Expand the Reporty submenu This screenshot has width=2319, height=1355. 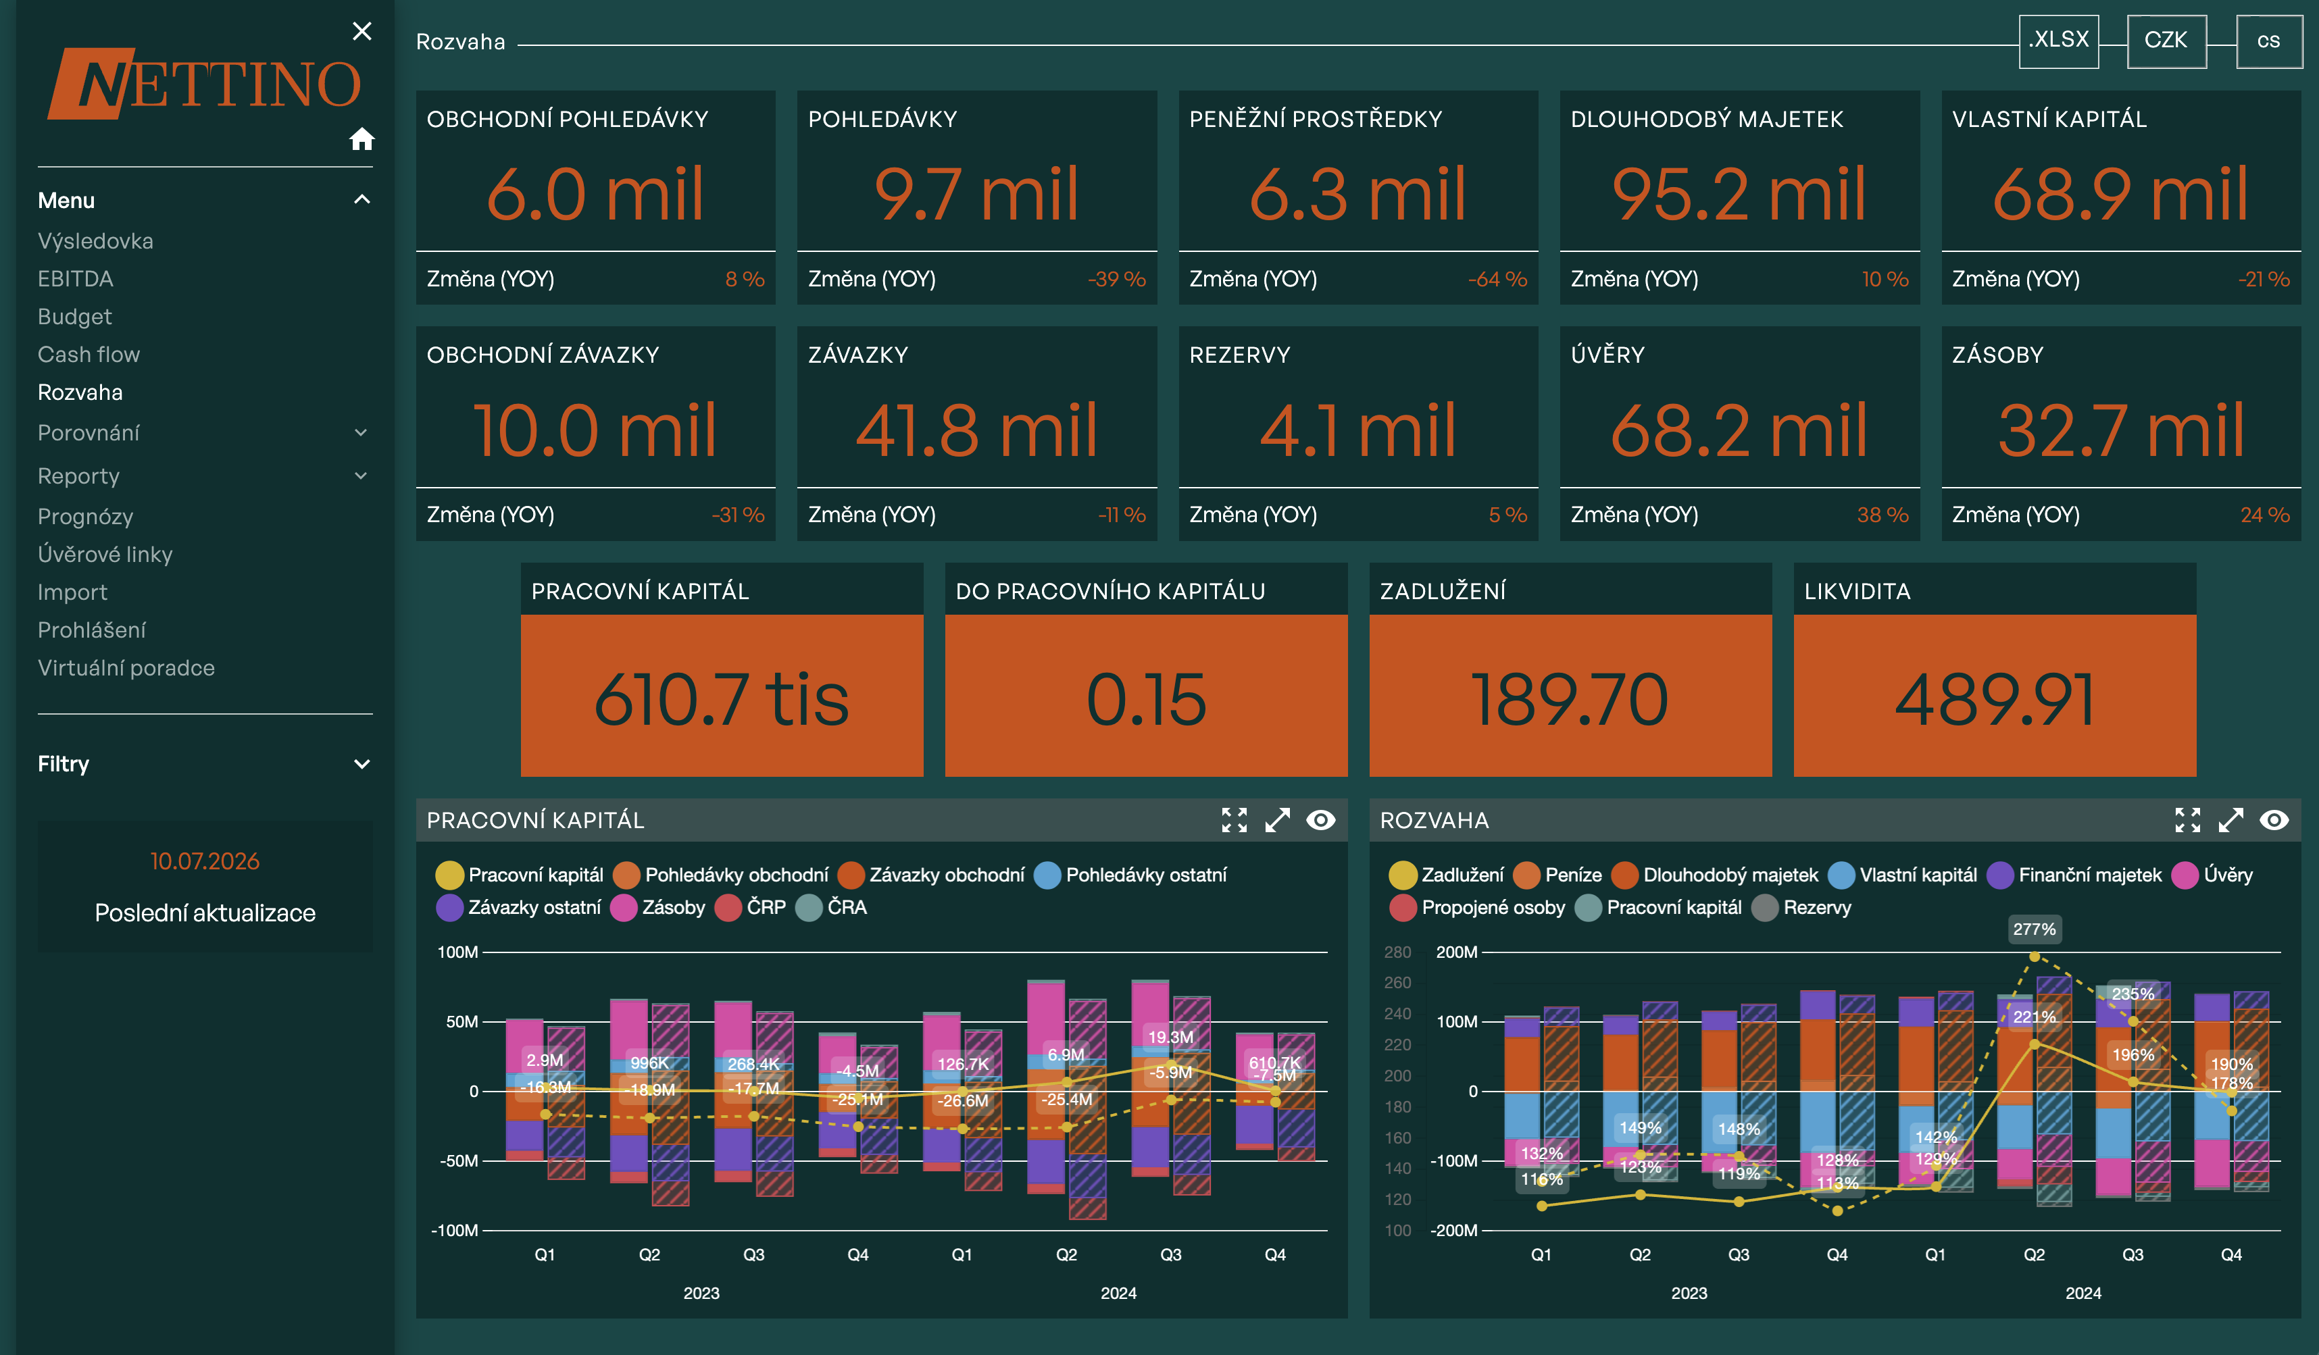tap(361, 476)
